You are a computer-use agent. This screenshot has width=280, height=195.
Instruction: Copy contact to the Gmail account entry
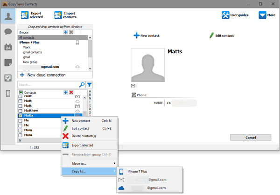[x=150, y=180]
